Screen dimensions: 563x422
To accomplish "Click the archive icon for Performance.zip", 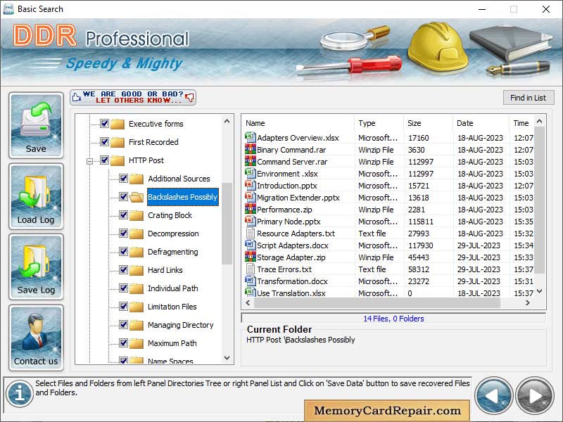I will [250, 209].
